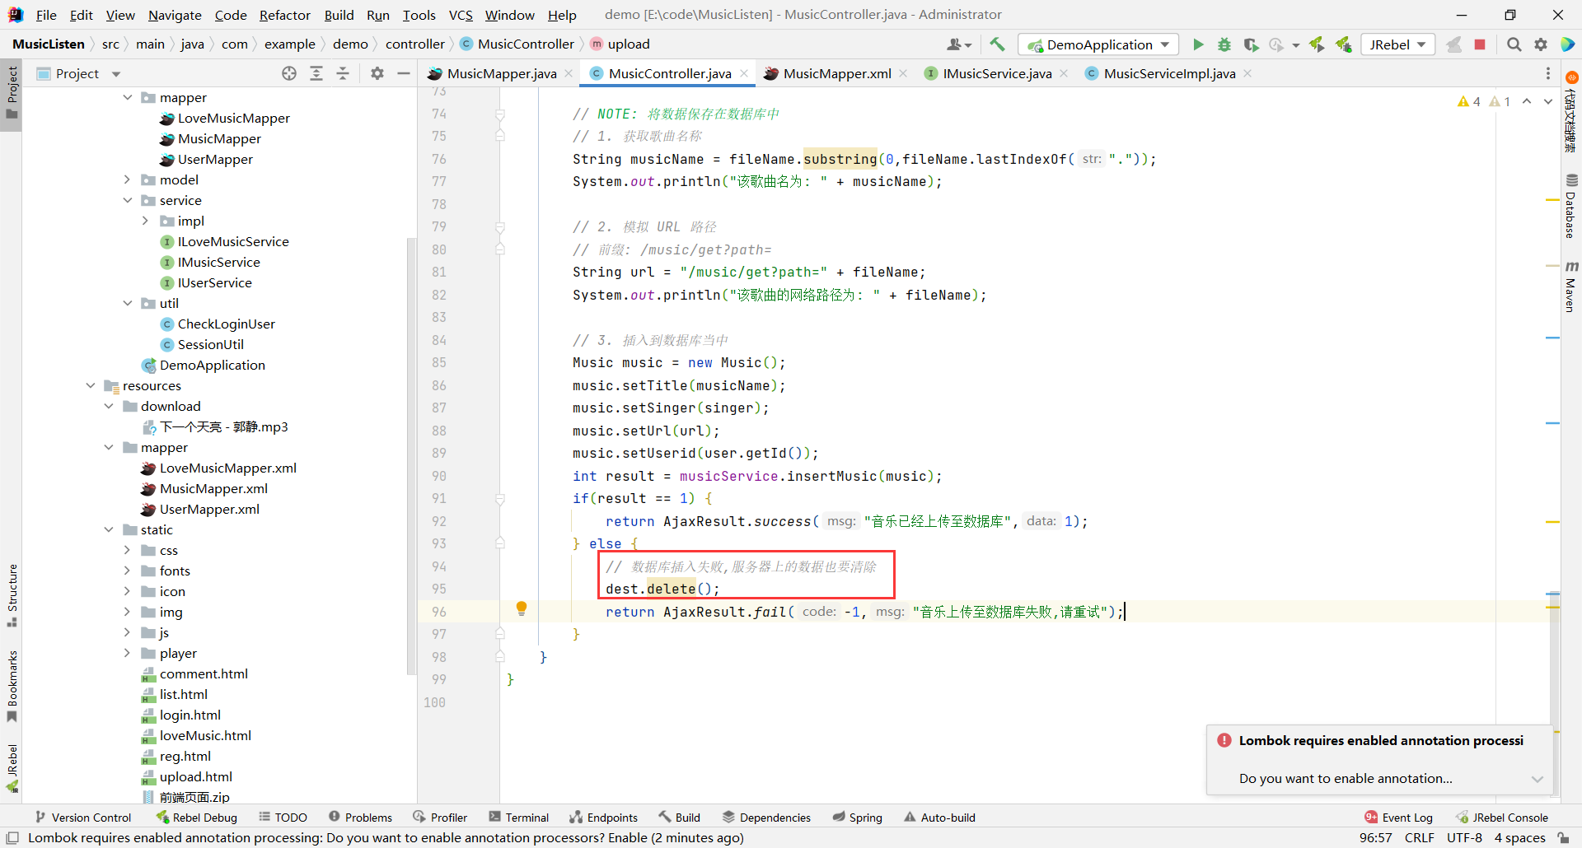The width and height of the screenshot is (1582, 848).
Task: Open Search Everywhere magnifier icon
Action: click(1514, 44)
